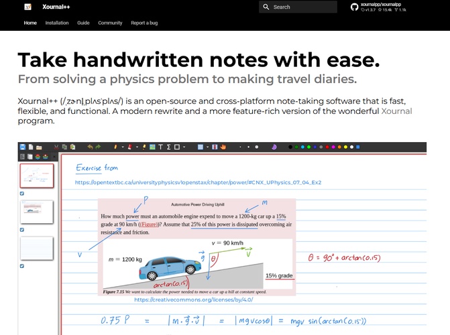
Task: Click the creativecommons.org license URL
Action: 193,299
